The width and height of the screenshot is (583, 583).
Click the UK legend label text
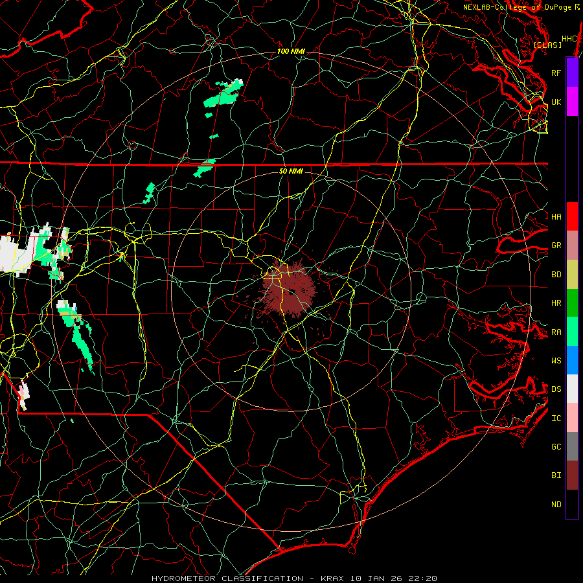pyautogui.click(x=556, y=102)
